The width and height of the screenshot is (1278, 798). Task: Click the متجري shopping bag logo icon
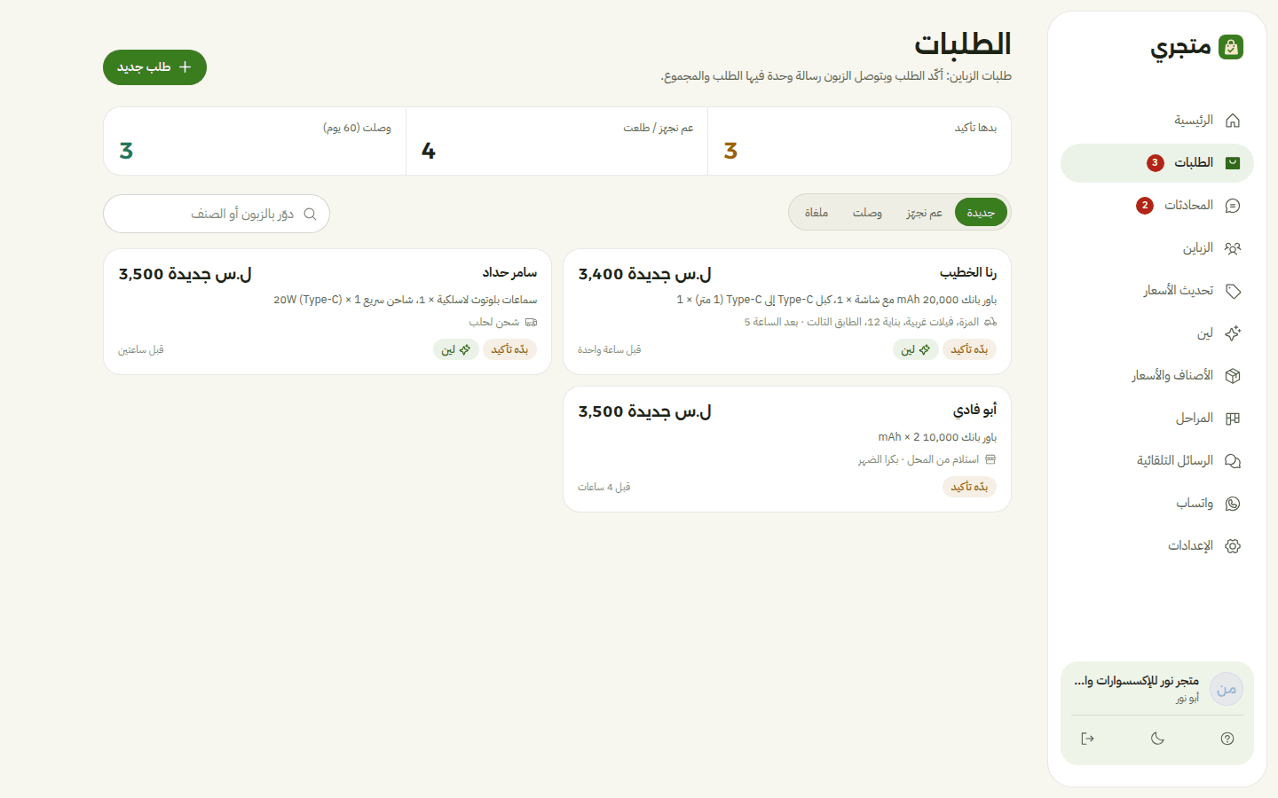click(x=1231, y=47)
